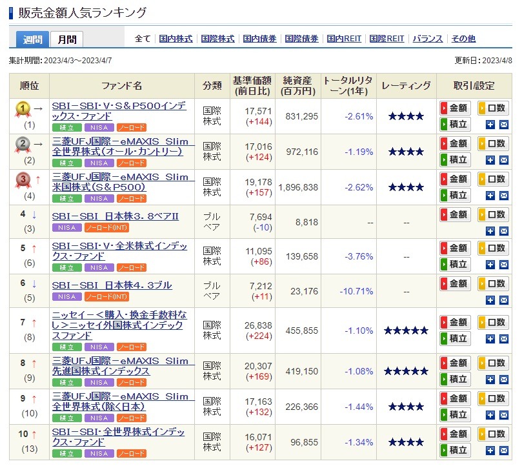Click plus icon in 先進国株式インデックス row
Viewport: 522px width, 468px height.
point(490,380)
